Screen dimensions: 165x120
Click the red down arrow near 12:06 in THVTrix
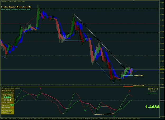(41, 88)
